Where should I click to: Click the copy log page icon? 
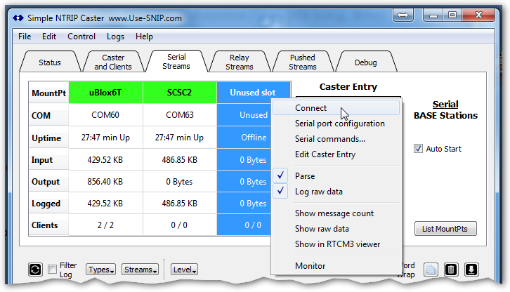(431, 269)
